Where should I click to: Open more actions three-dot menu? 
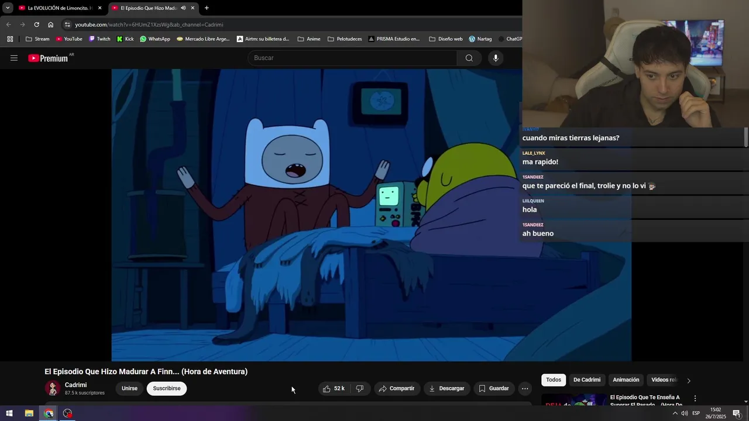(x=525, y=388)
